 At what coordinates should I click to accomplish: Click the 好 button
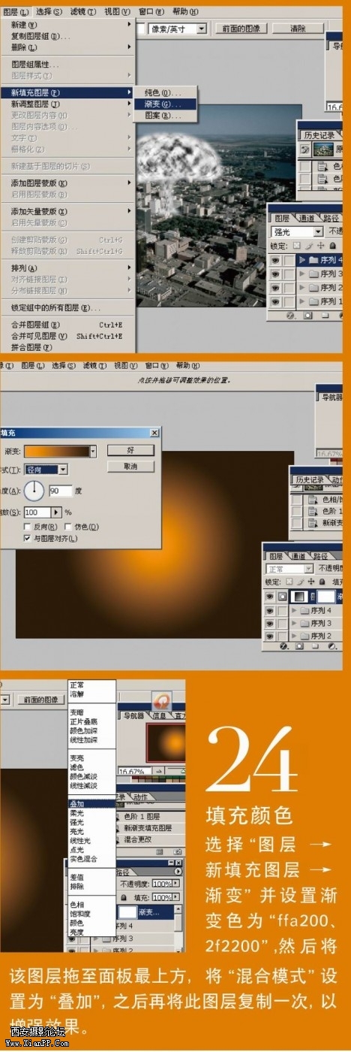tap(130, 450)
